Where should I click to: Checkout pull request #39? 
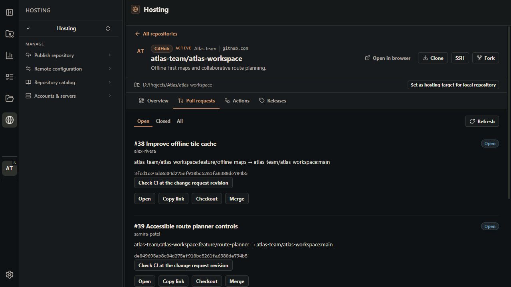(207, 281)
